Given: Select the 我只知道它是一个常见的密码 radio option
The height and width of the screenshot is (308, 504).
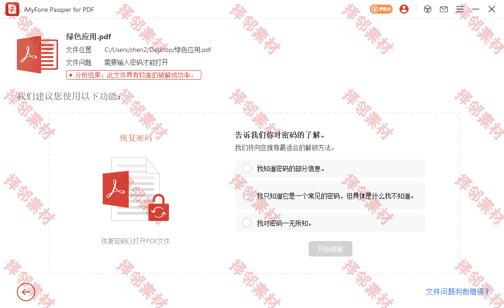Looking at the screenshot, I should [x=247, y=195].
